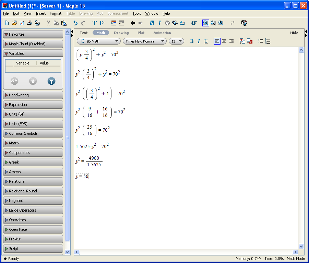Screen dimensions: 309x263
Task: Click the Undo arrow icon
Action: [75, 23]
